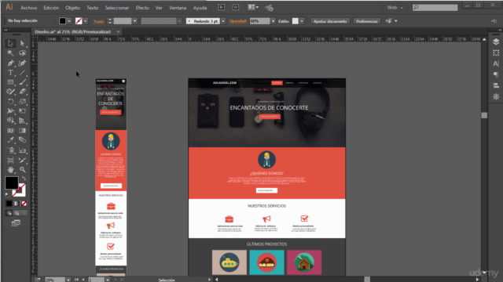Close the Diseño.ai document tab
Screen dimensions: 503x282
pos(118,31)
